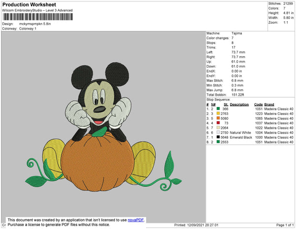The width and height of the screenshot is (296, 229).
Task: Select the Right value '73.7 mm'
Action: pyautogui.click(x=238, y=57)
